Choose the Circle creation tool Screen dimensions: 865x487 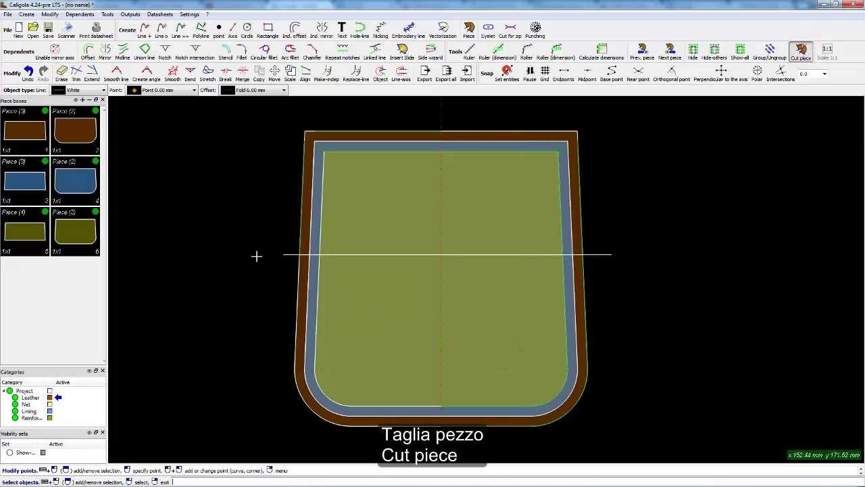click(x=247, y=30)
